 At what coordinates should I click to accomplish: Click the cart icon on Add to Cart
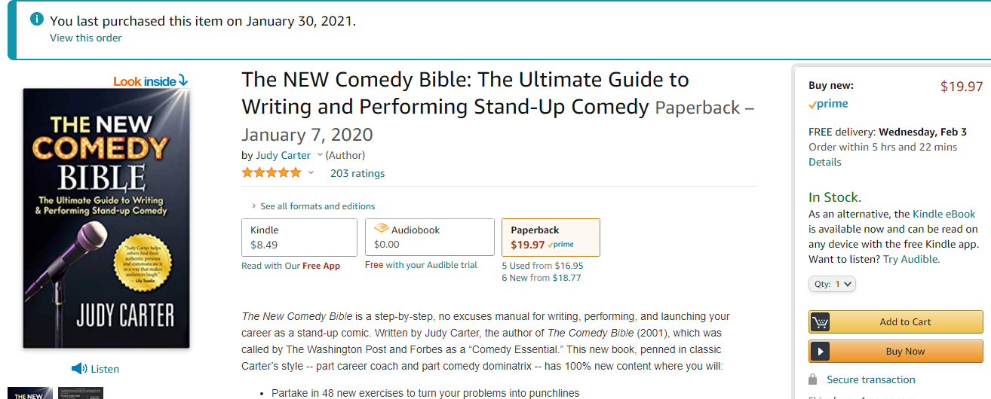[x=820, y=322]
